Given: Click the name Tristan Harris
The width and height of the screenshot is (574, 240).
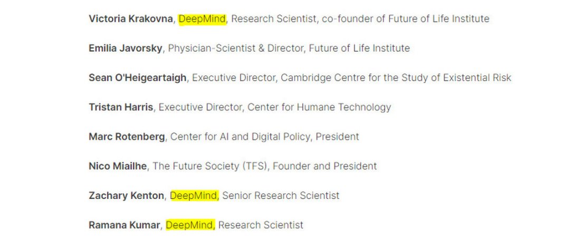Looking at the screenshot, I should (x=121, y=107).
